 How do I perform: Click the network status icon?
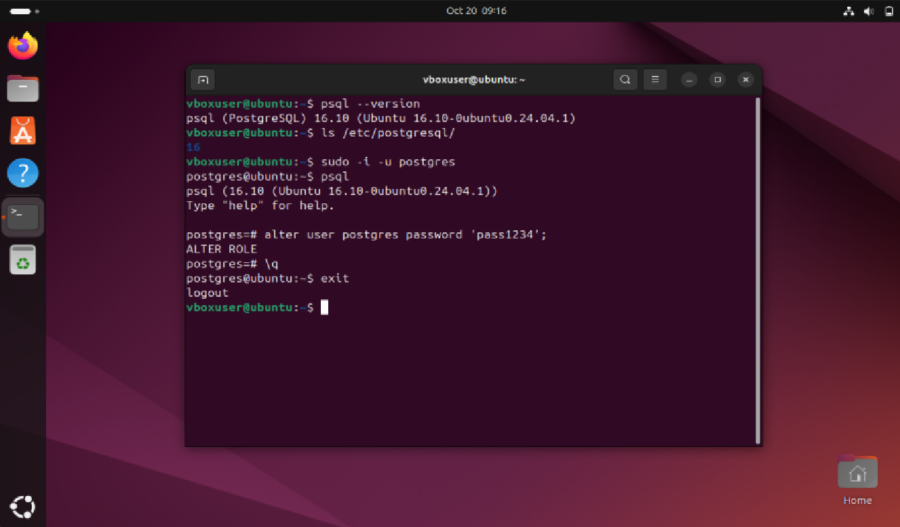(x=848, y=12)
